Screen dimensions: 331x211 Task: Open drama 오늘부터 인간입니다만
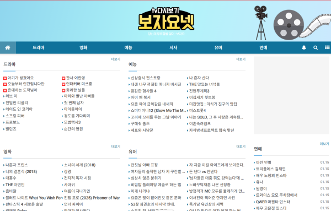(26, 84)
